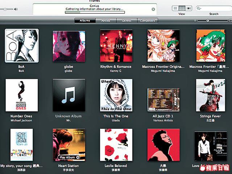Select the Artists tab

(x=106, y=21)
